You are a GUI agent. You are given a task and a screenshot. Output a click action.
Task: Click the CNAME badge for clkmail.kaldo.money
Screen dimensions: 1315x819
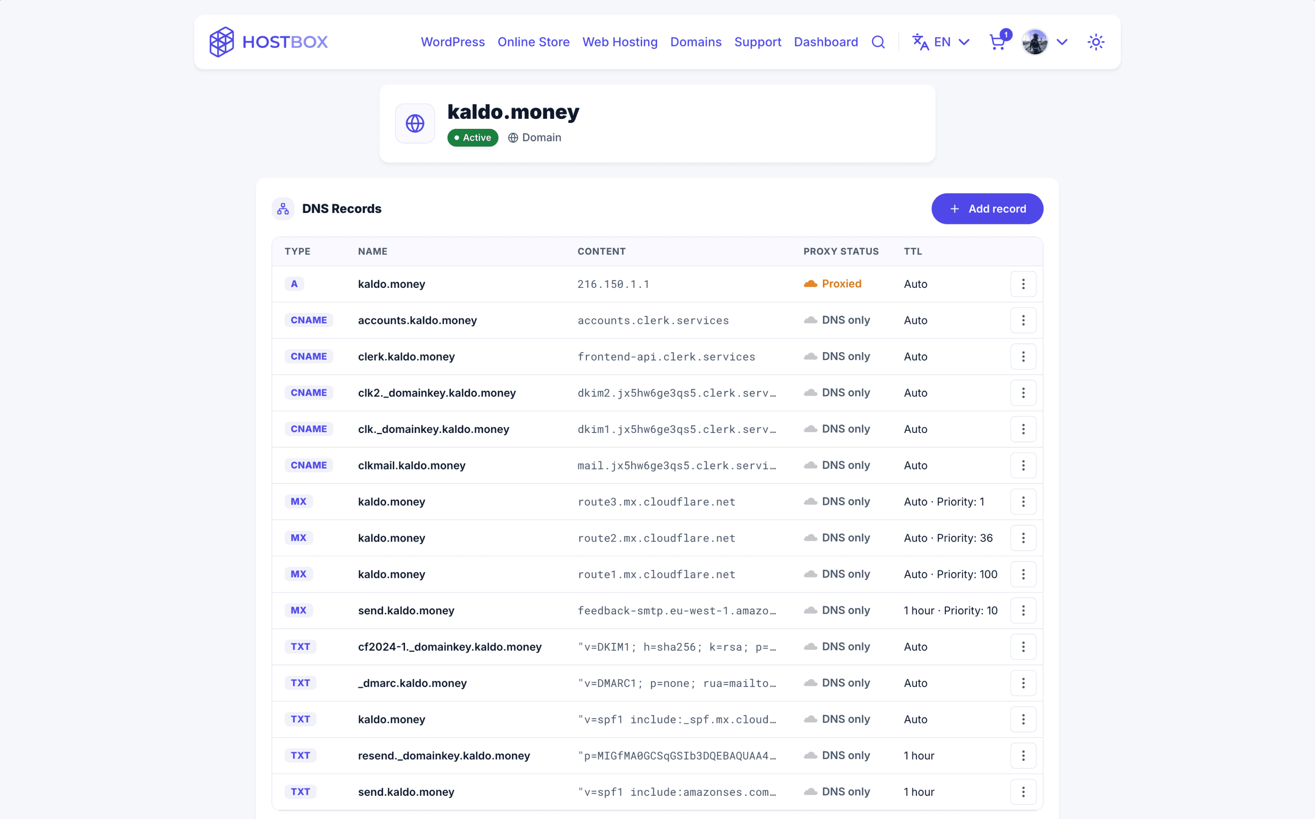click(x=308, y=465)
